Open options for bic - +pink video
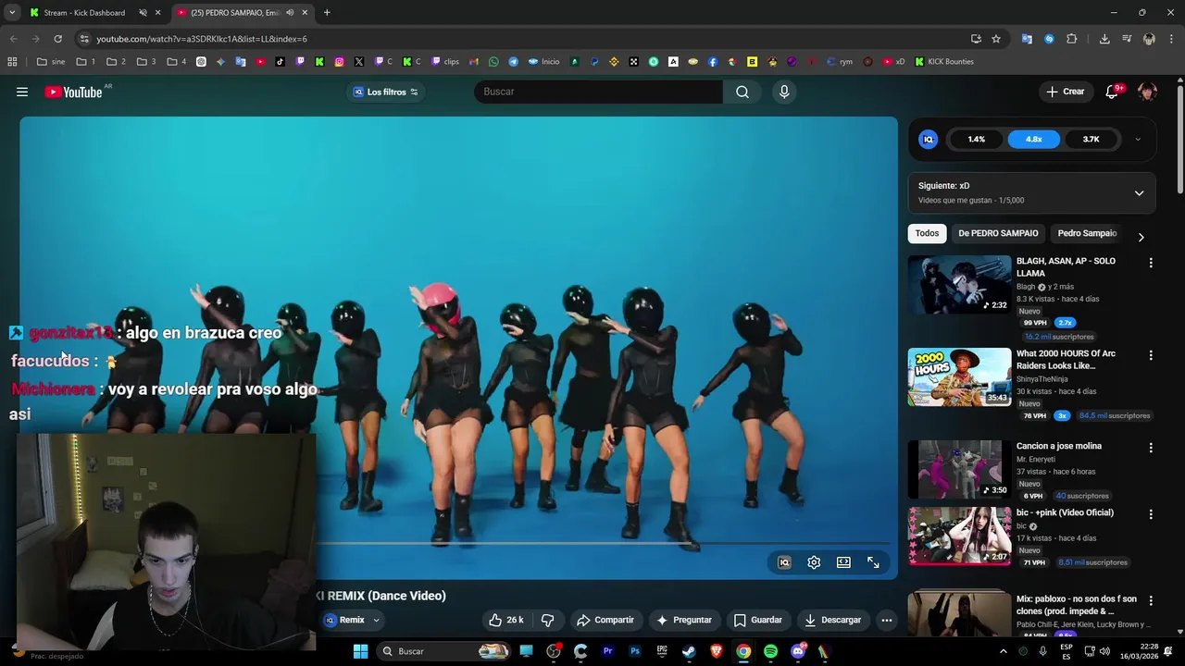This screenshot has height=666, width=1185. pos(1151,514)
